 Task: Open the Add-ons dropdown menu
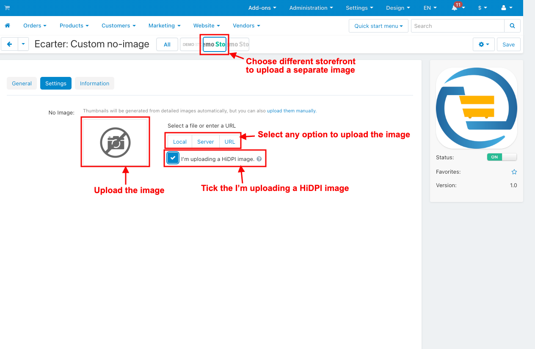click(262, 8)
